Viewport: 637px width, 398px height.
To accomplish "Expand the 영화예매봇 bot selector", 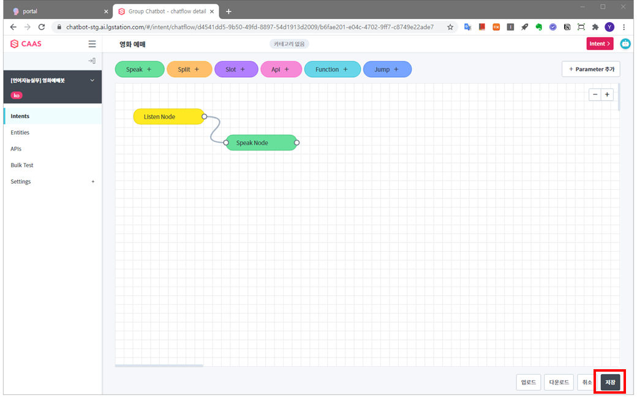I will [x=92, y=80].
